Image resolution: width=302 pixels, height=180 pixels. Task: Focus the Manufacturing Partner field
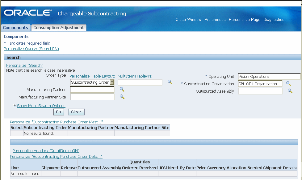(x=92, y=90)
